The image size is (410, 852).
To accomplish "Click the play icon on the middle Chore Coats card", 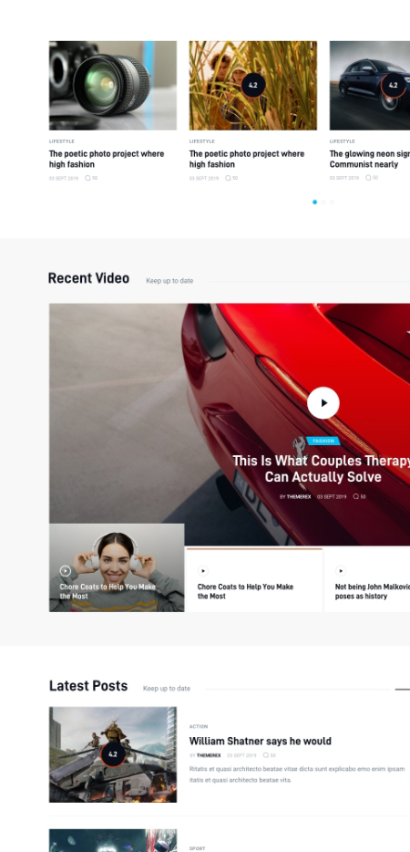I will tap(203, 570).
